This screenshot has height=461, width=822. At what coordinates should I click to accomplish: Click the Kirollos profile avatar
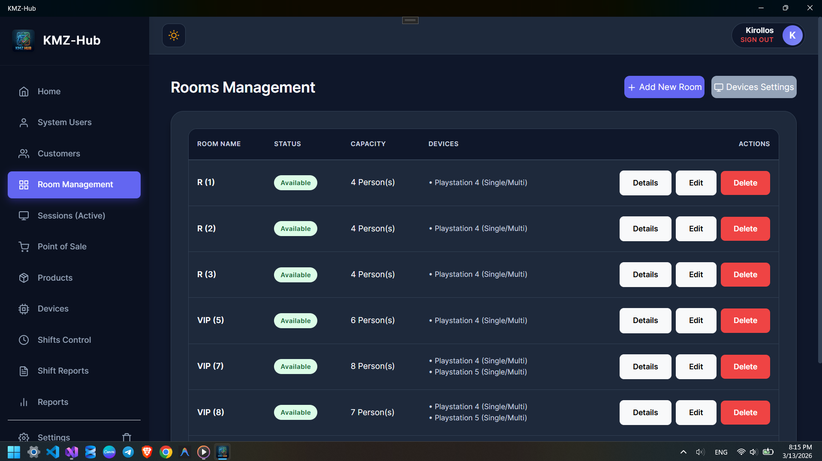(792, 35)
